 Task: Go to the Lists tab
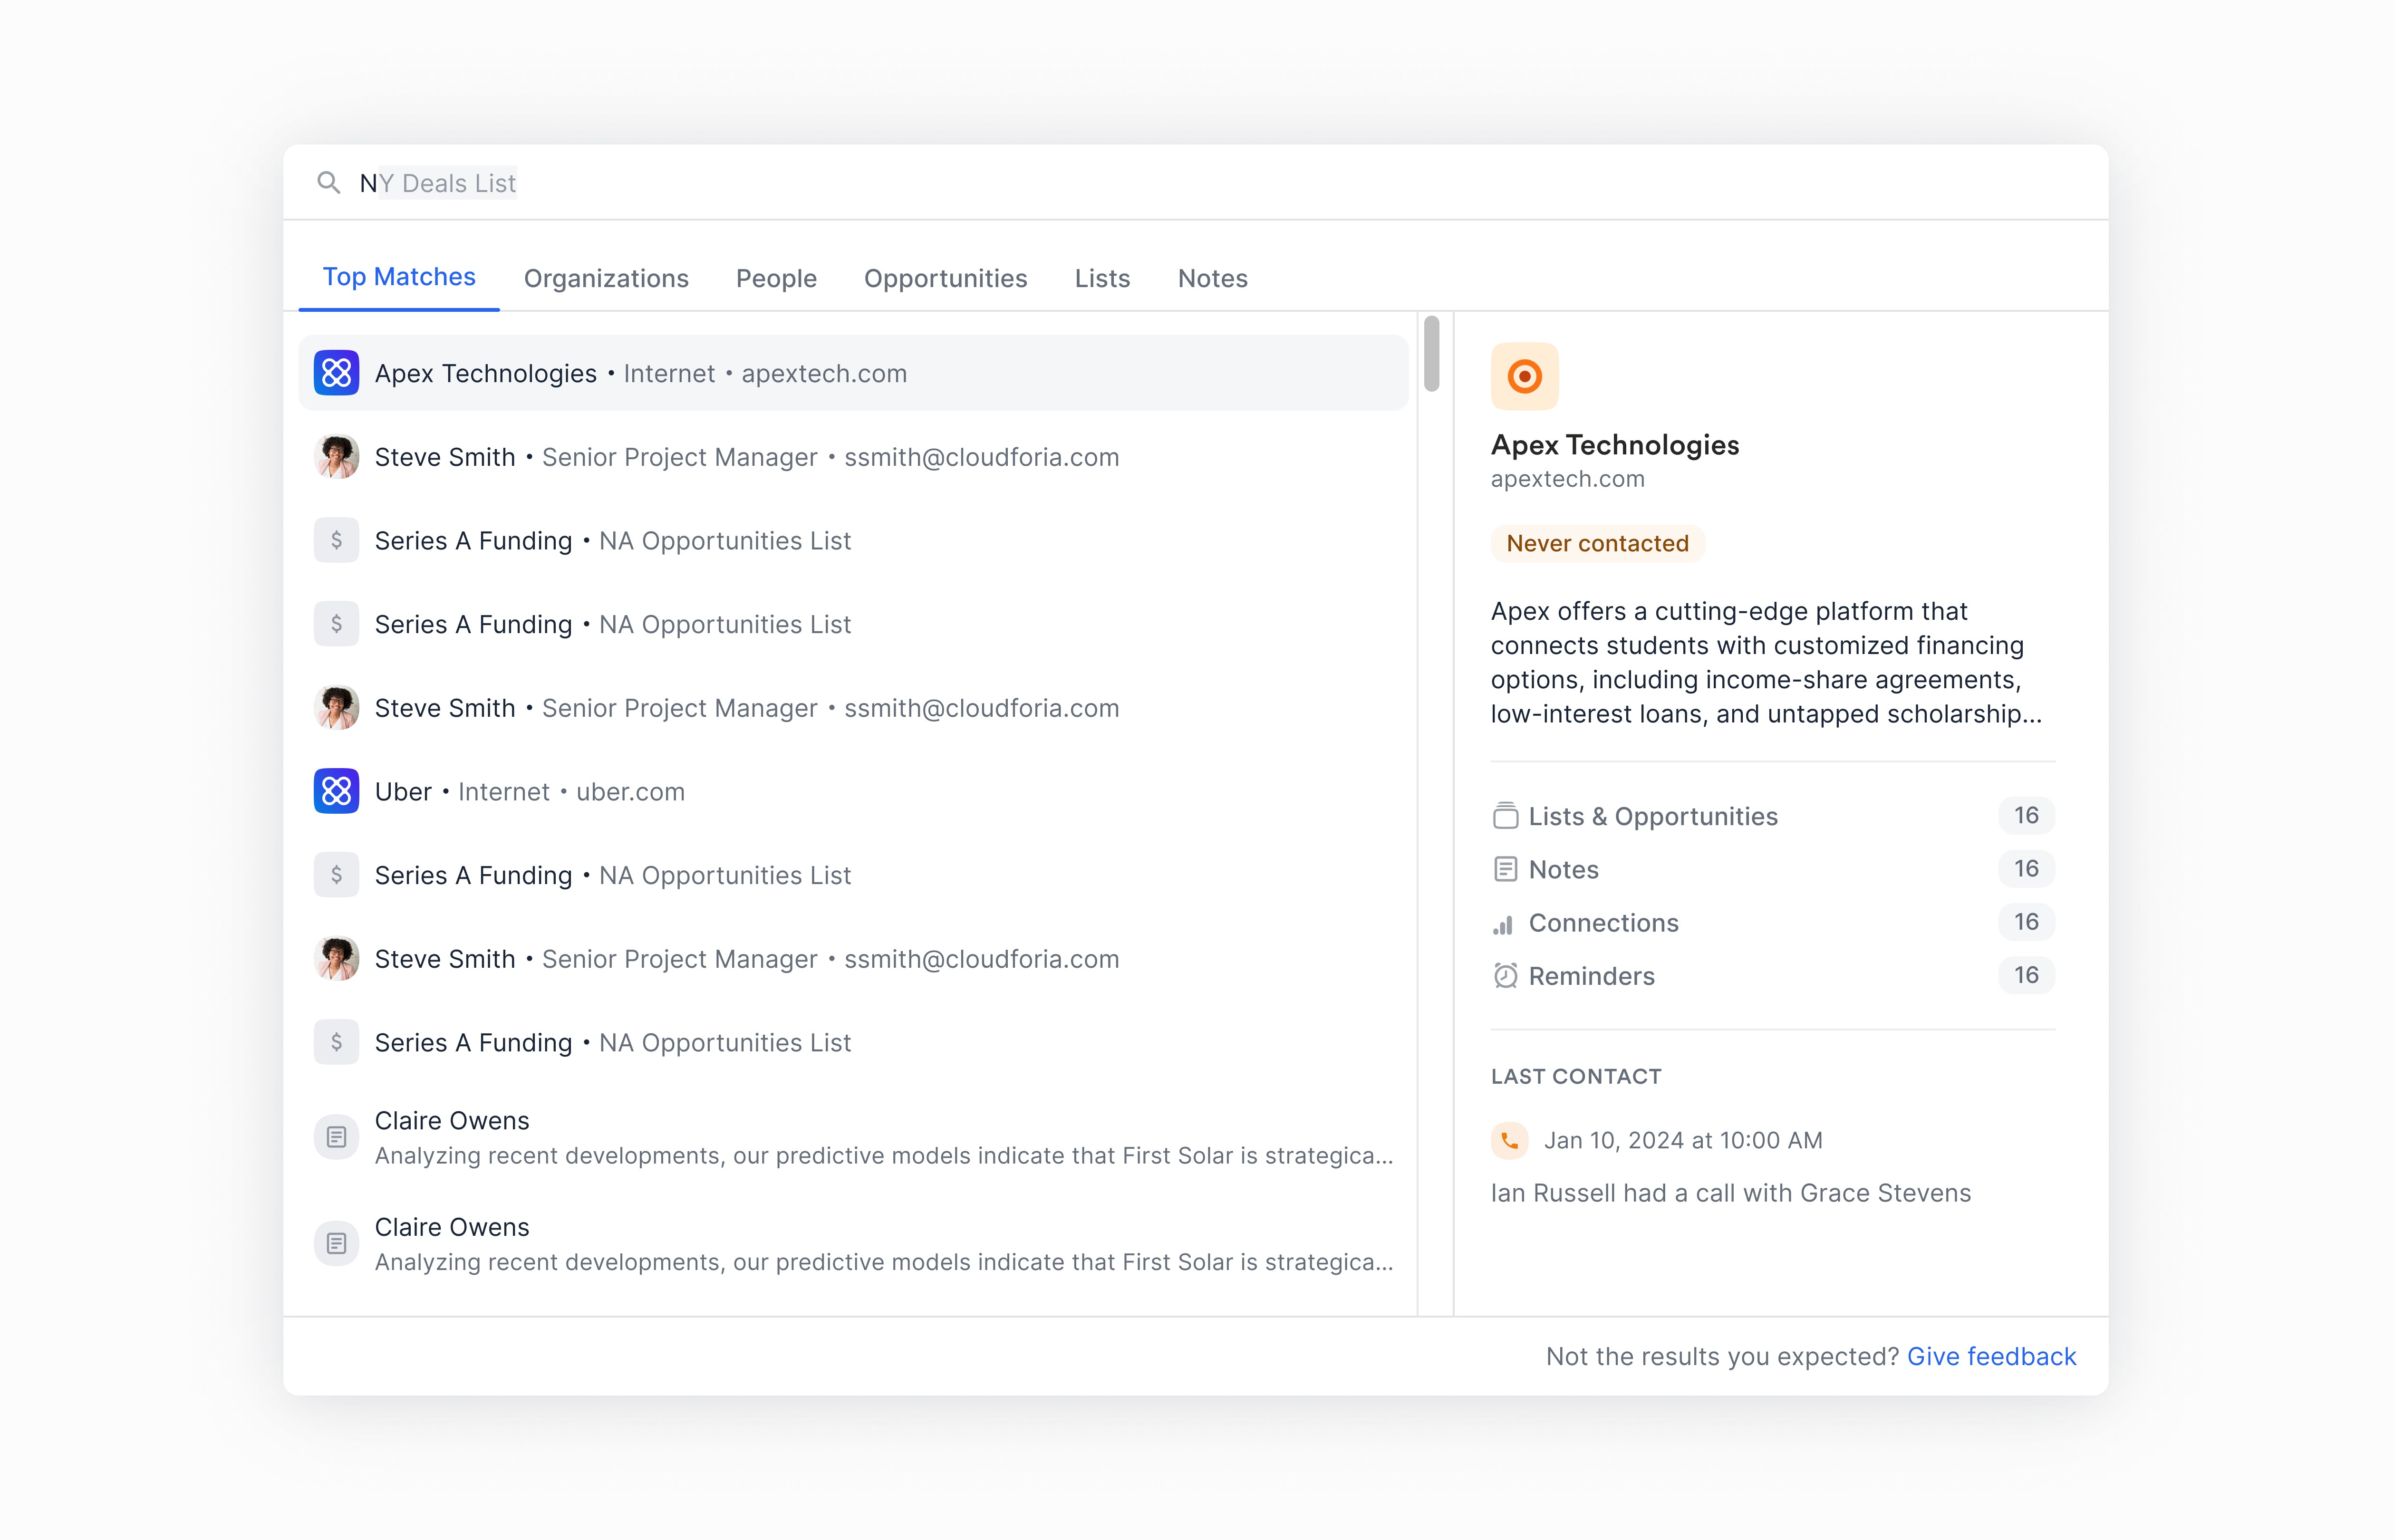(x=1102, y=278)
